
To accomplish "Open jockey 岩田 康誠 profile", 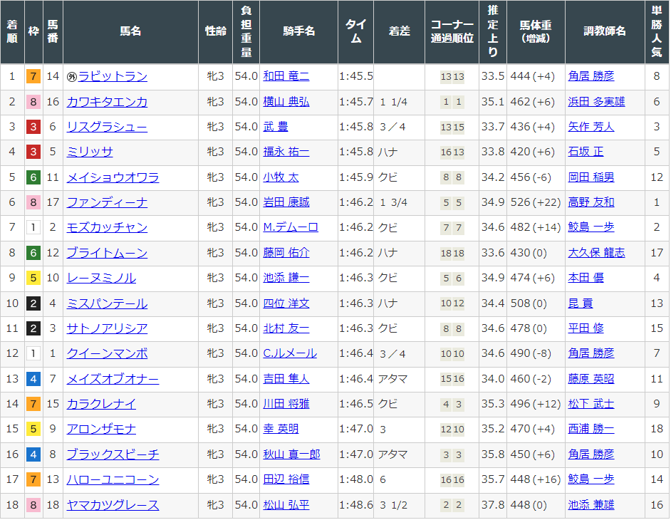I will pyautogui.click(x=286, y=202).
